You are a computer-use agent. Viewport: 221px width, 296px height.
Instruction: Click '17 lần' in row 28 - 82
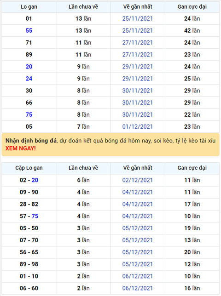pyautogui.click(x=192, y=204)
